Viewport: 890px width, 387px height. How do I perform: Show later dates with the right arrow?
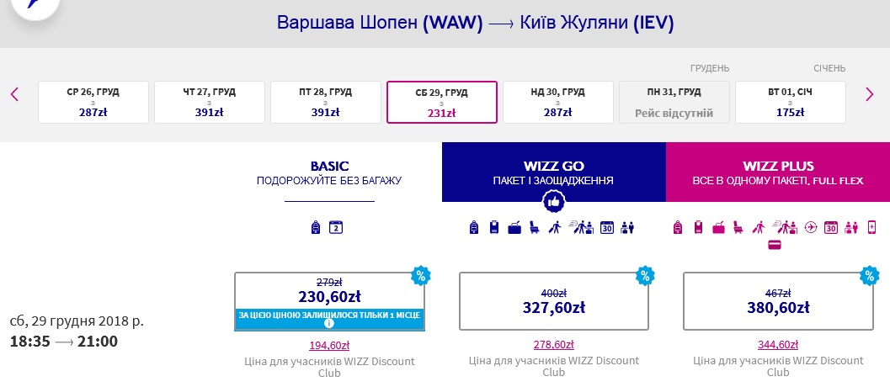point(870,94)
